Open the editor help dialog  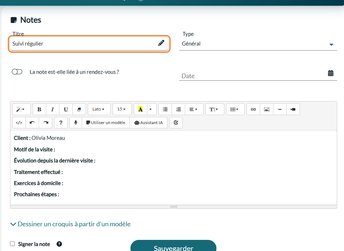61,123
